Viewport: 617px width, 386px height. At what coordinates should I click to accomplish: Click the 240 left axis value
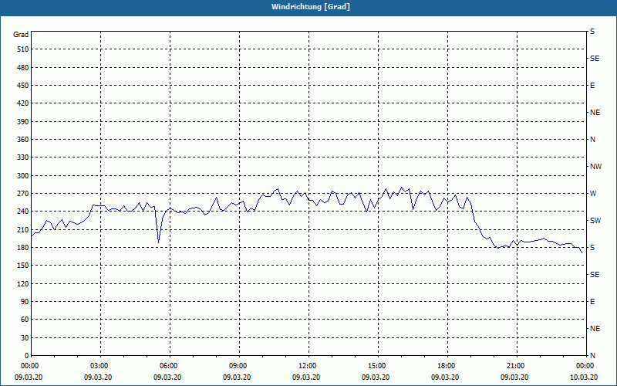(x=23, y=212)
